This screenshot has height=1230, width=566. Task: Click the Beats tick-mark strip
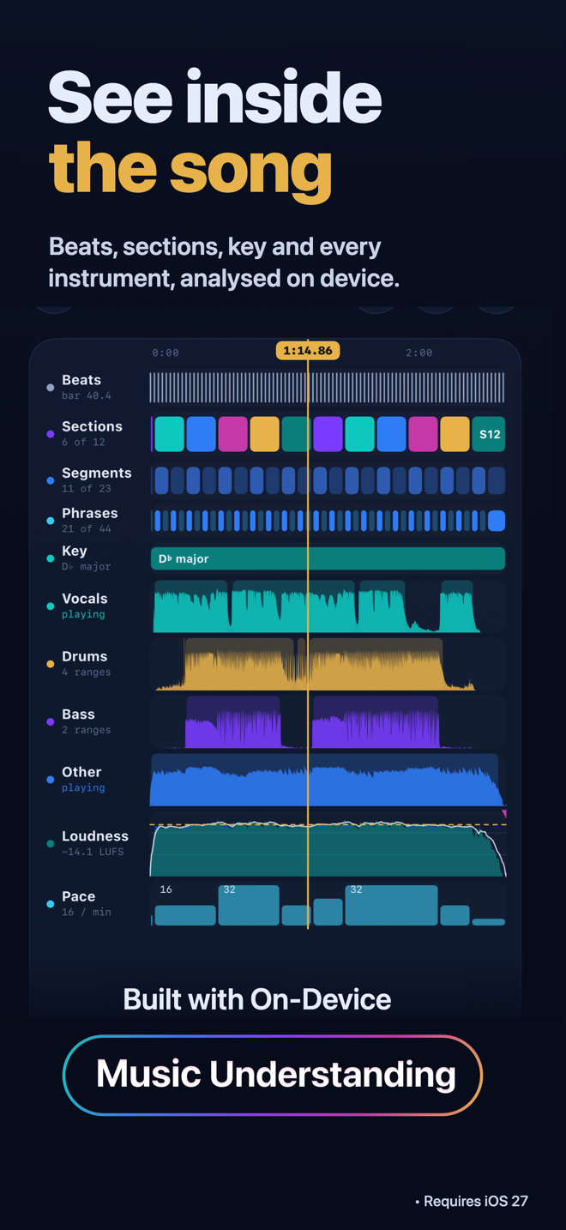tap(328, 388)
